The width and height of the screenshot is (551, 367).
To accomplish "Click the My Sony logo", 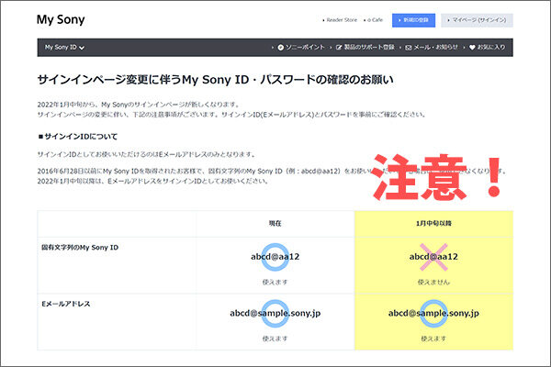I will click(61, 19).
